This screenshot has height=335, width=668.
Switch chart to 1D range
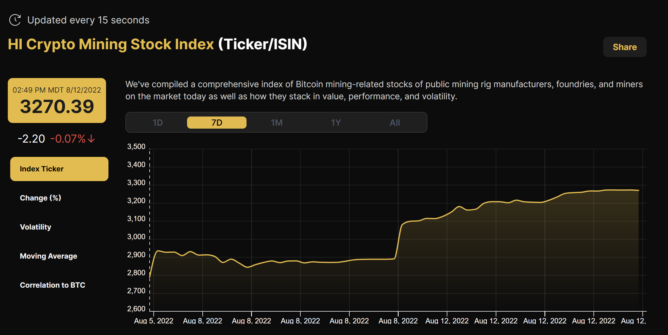tap(157, 123)
